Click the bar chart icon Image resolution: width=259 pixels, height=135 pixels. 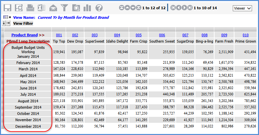click(87, 8)
